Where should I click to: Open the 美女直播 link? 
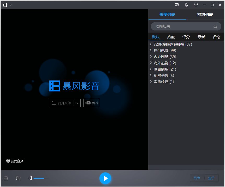pos(15,161)
